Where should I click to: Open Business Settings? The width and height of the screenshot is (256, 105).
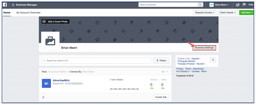pos(204,48)
